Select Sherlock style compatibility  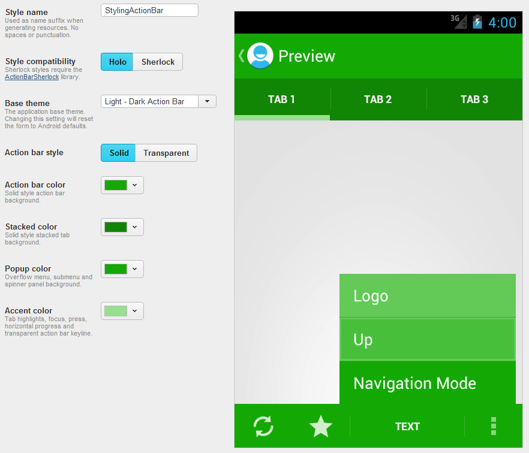(158, 62)
